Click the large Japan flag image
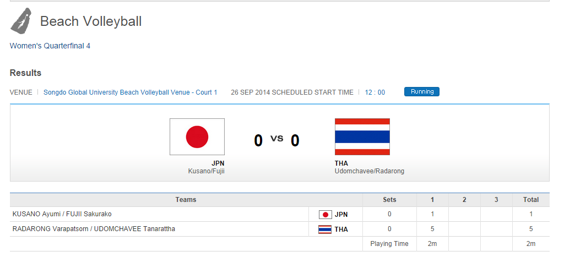 click(x=197, y=136)
